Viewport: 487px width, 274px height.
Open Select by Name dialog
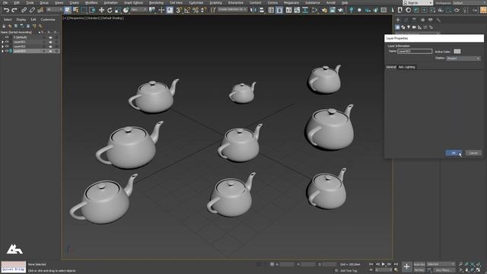75,10
